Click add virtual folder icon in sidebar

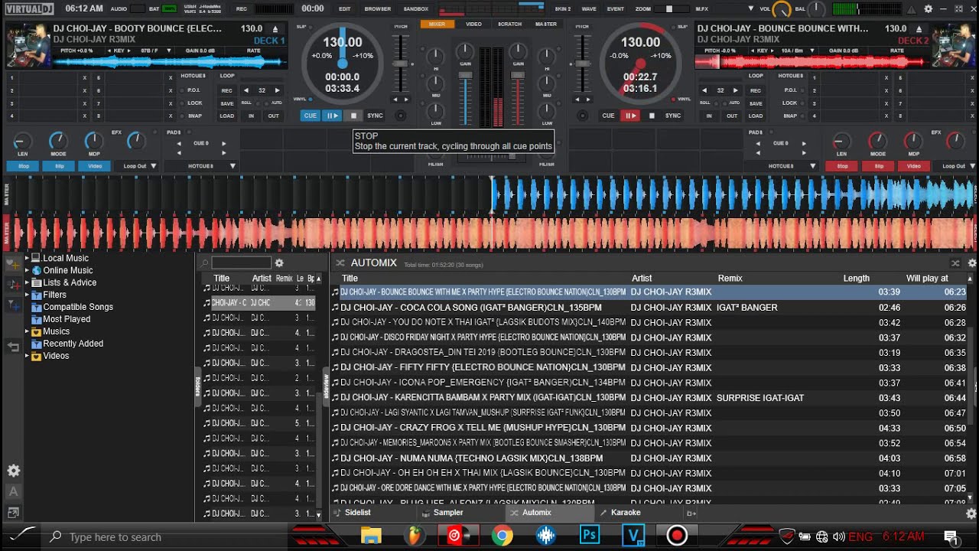13,285
